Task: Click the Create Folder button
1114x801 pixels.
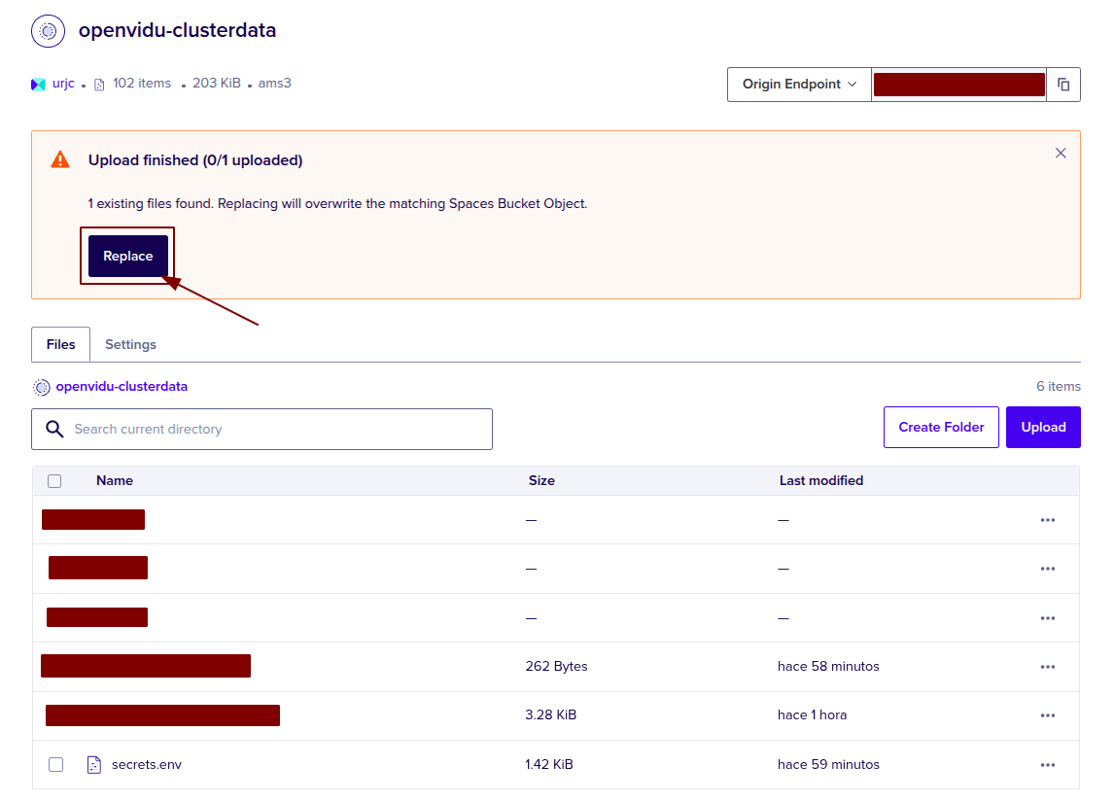Action: tap(940, 428)
